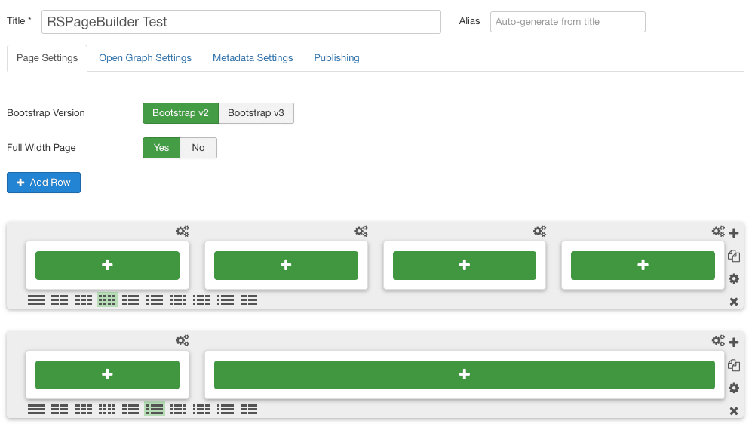Viewport: 755px width, 430px height.
Task: Switch Bootstrap Version to Bootstrap v3
Action: click(256, 113)
